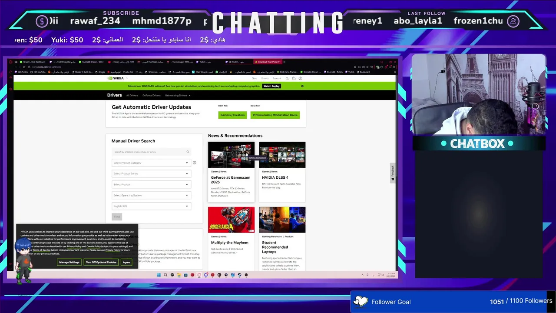
Task: Open the GeForce Drivers tab
Action: coord(152,95)
